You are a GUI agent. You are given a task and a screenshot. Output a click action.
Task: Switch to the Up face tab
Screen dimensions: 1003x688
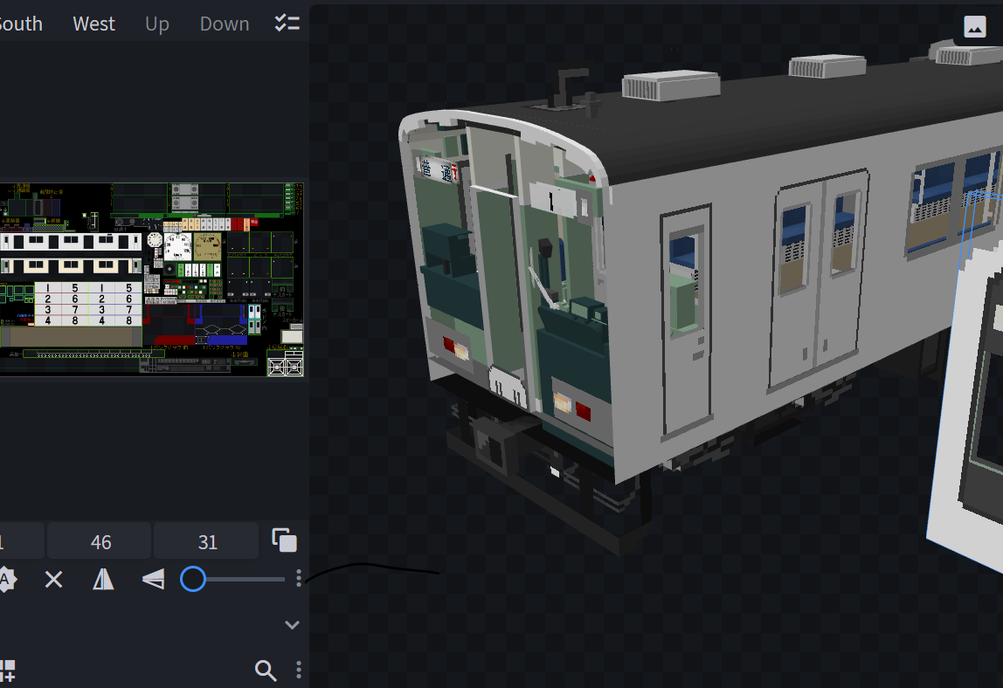[x=156, y=23]
